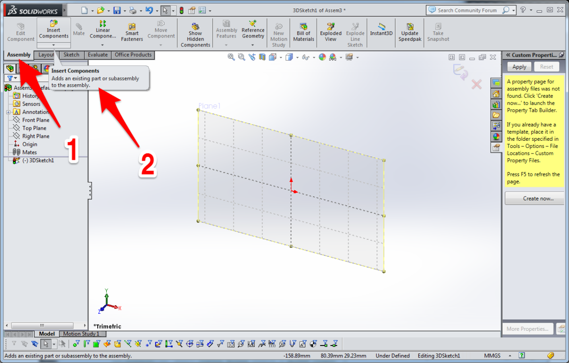Open the Edit Appearance color sphere icon
The image size is (569, 363).
322,57
